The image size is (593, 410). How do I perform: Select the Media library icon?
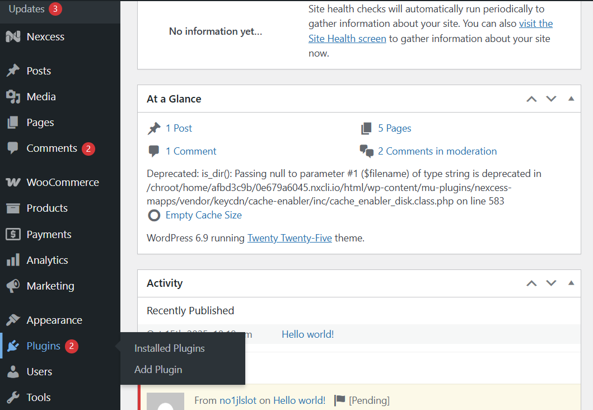click(x=13, y=96)
